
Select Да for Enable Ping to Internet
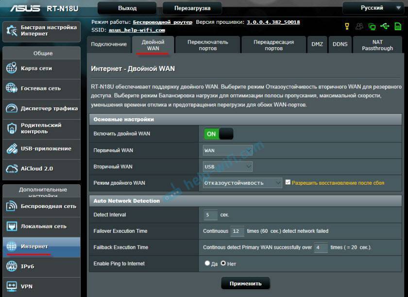(207, 263)
